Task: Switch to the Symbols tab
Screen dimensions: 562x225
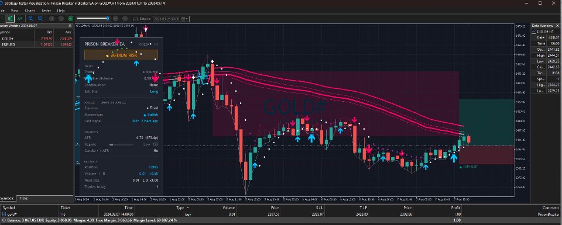Action: click(x=8, y=198)
